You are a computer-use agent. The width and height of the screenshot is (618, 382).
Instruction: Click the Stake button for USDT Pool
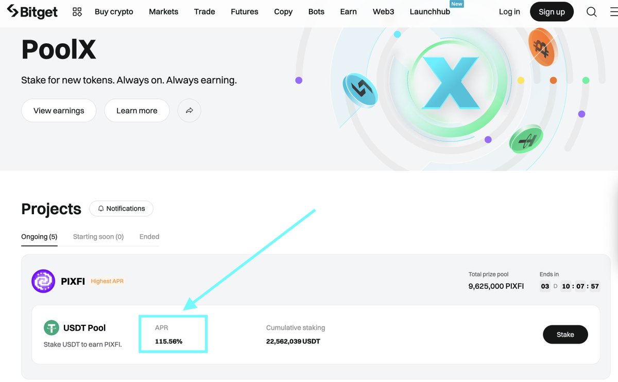(565, 335)
